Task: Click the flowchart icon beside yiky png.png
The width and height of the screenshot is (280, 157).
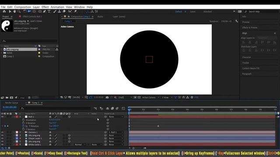Action: pos(57,49)
